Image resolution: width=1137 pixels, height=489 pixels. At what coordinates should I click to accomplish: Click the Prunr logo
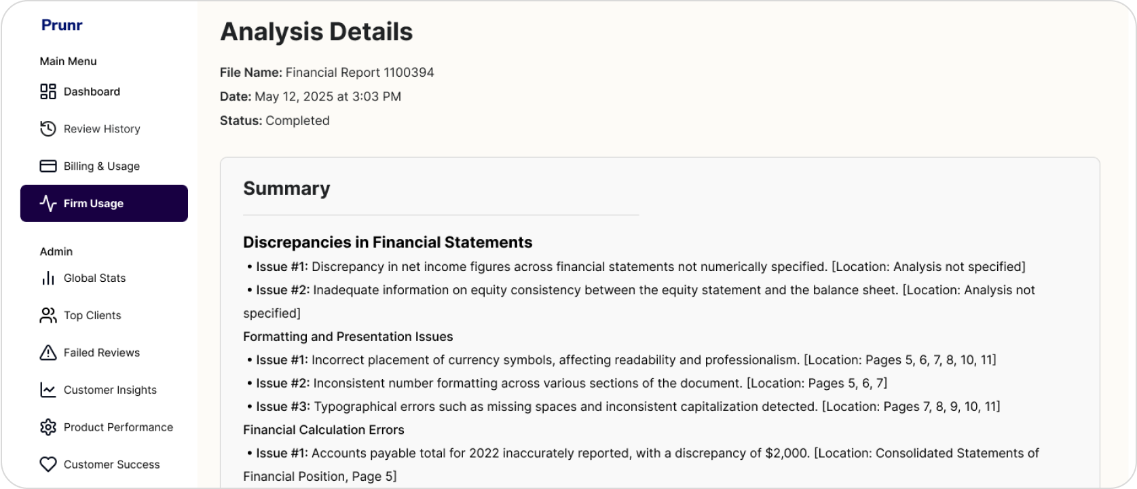click(62, 25)
